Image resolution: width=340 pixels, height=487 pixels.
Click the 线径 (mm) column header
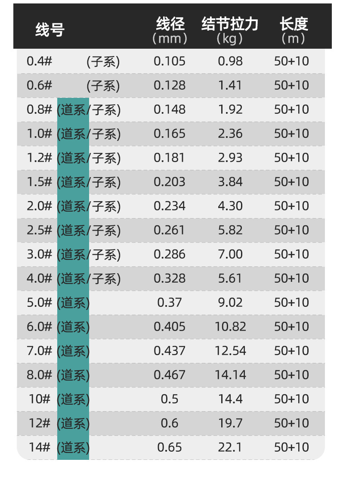tap(170, 31)
